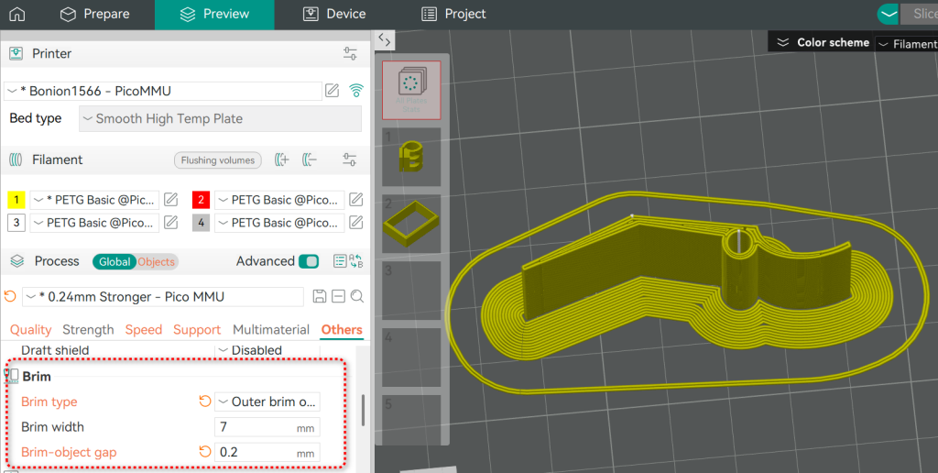Open Flushing volumes
Image resolution: width=938 pixels, height=473 pixels.
(x=218, y=159)
